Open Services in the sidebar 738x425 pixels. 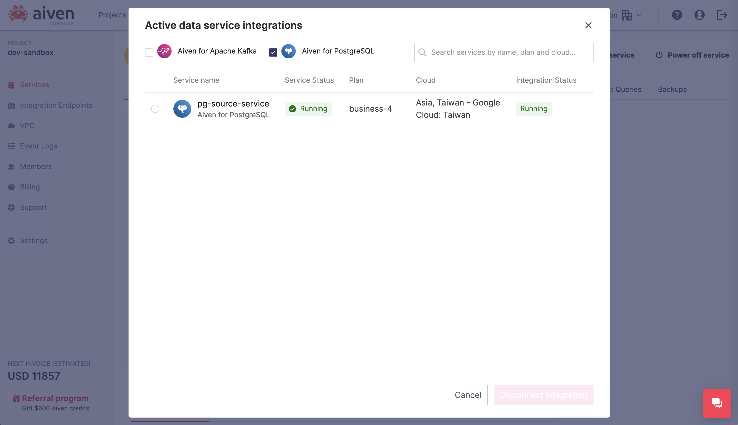click(35, 85)
